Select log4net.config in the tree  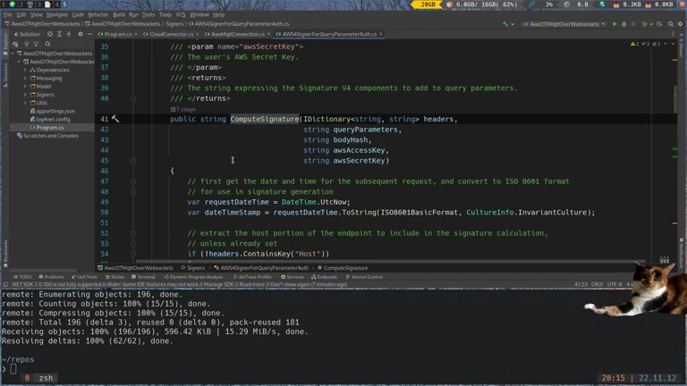coord(50,119)
